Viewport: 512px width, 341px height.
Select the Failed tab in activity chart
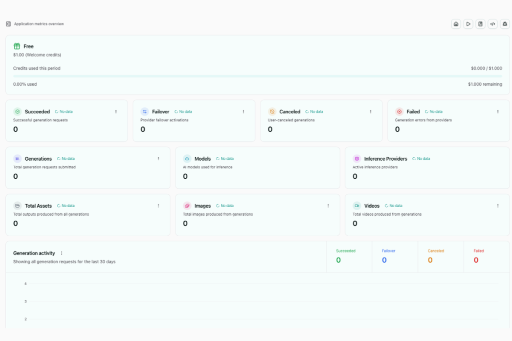pyautogui.click(x=486, y=257)
